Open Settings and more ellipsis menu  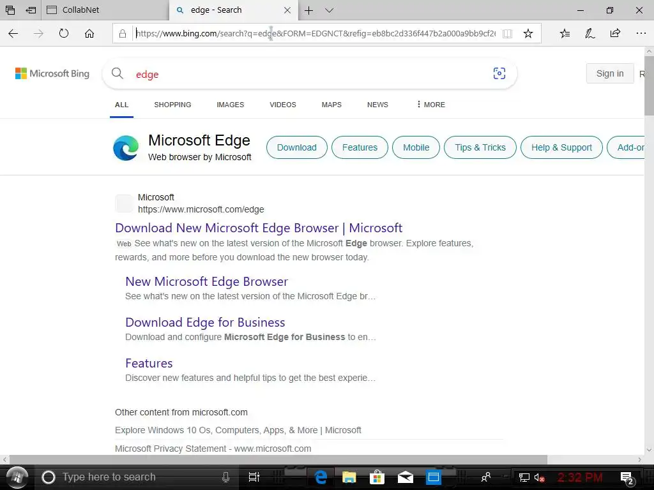(641, 33)
